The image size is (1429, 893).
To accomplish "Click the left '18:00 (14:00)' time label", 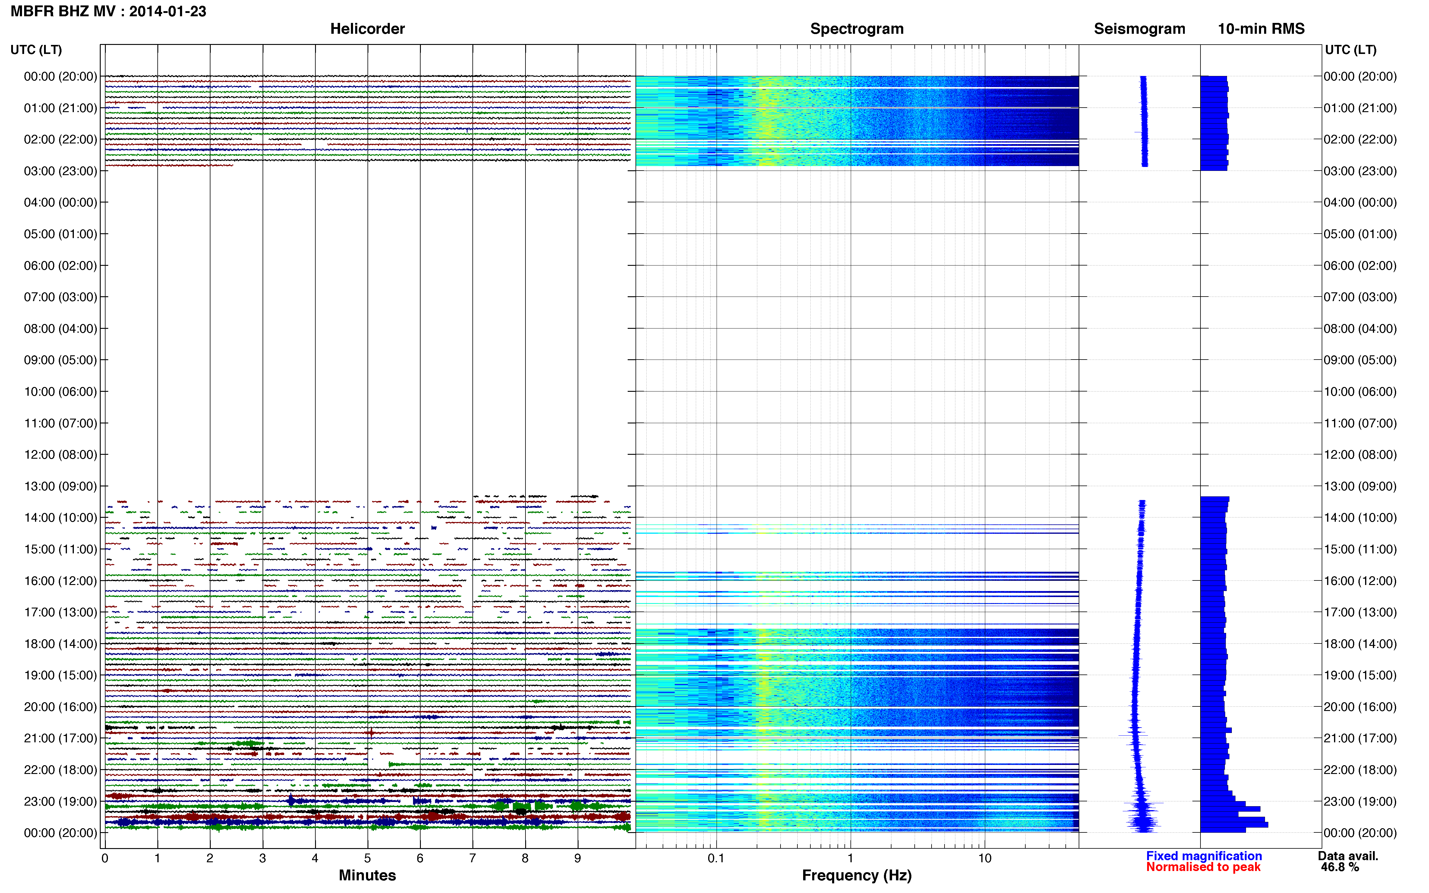I will pos(60,644).
